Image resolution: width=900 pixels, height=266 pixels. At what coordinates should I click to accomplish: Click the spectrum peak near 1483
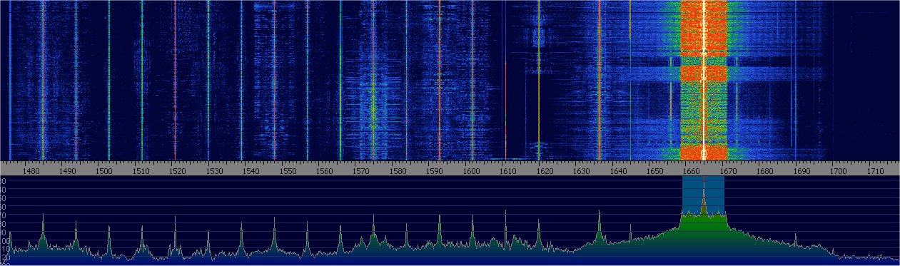click(x=43, y=226)
